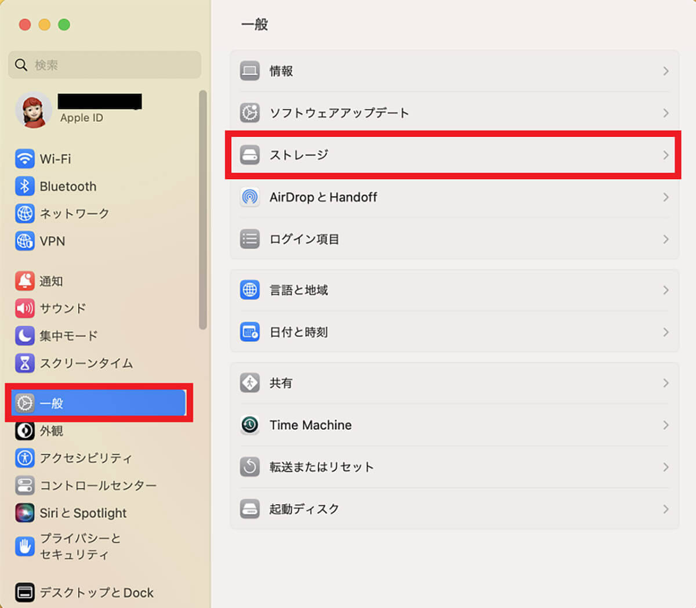Image resolution: width=696 pixels, height=608 pixels.
Task: Select 外観 in the sidebar
Action: pos(51,430)
